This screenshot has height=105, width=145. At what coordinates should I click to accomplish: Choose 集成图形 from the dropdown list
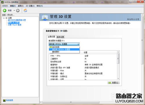[64, 52]
